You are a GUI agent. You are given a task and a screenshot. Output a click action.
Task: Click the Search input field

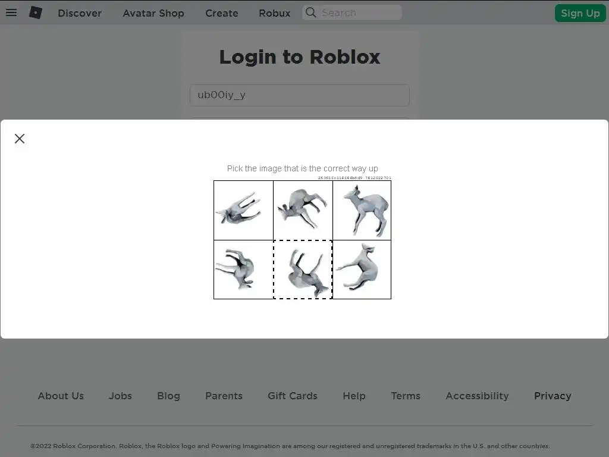point(352,12)
